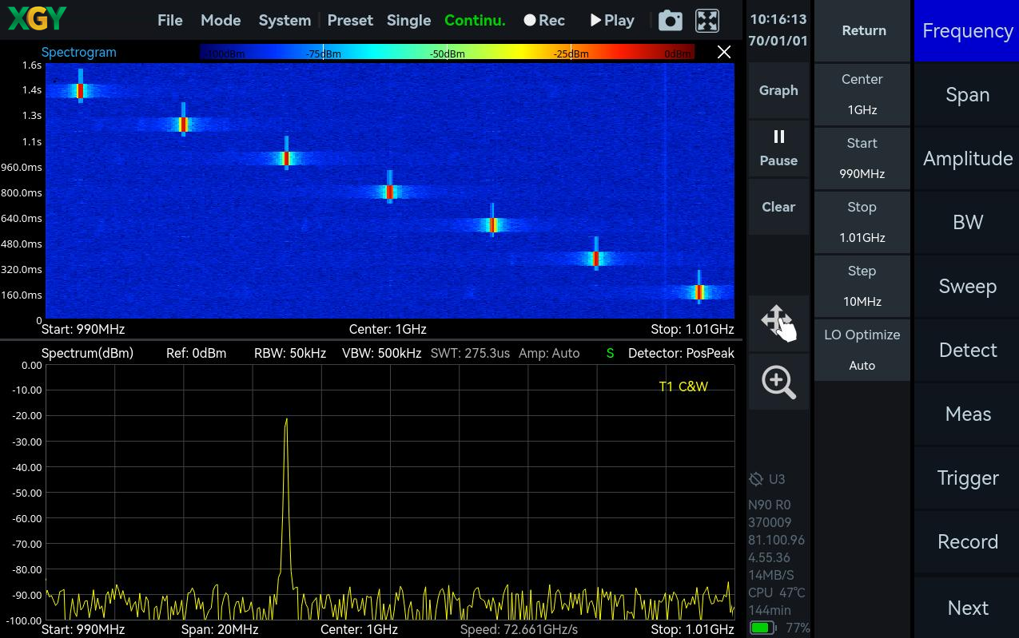Select the Detect tab

coord(967,350)
